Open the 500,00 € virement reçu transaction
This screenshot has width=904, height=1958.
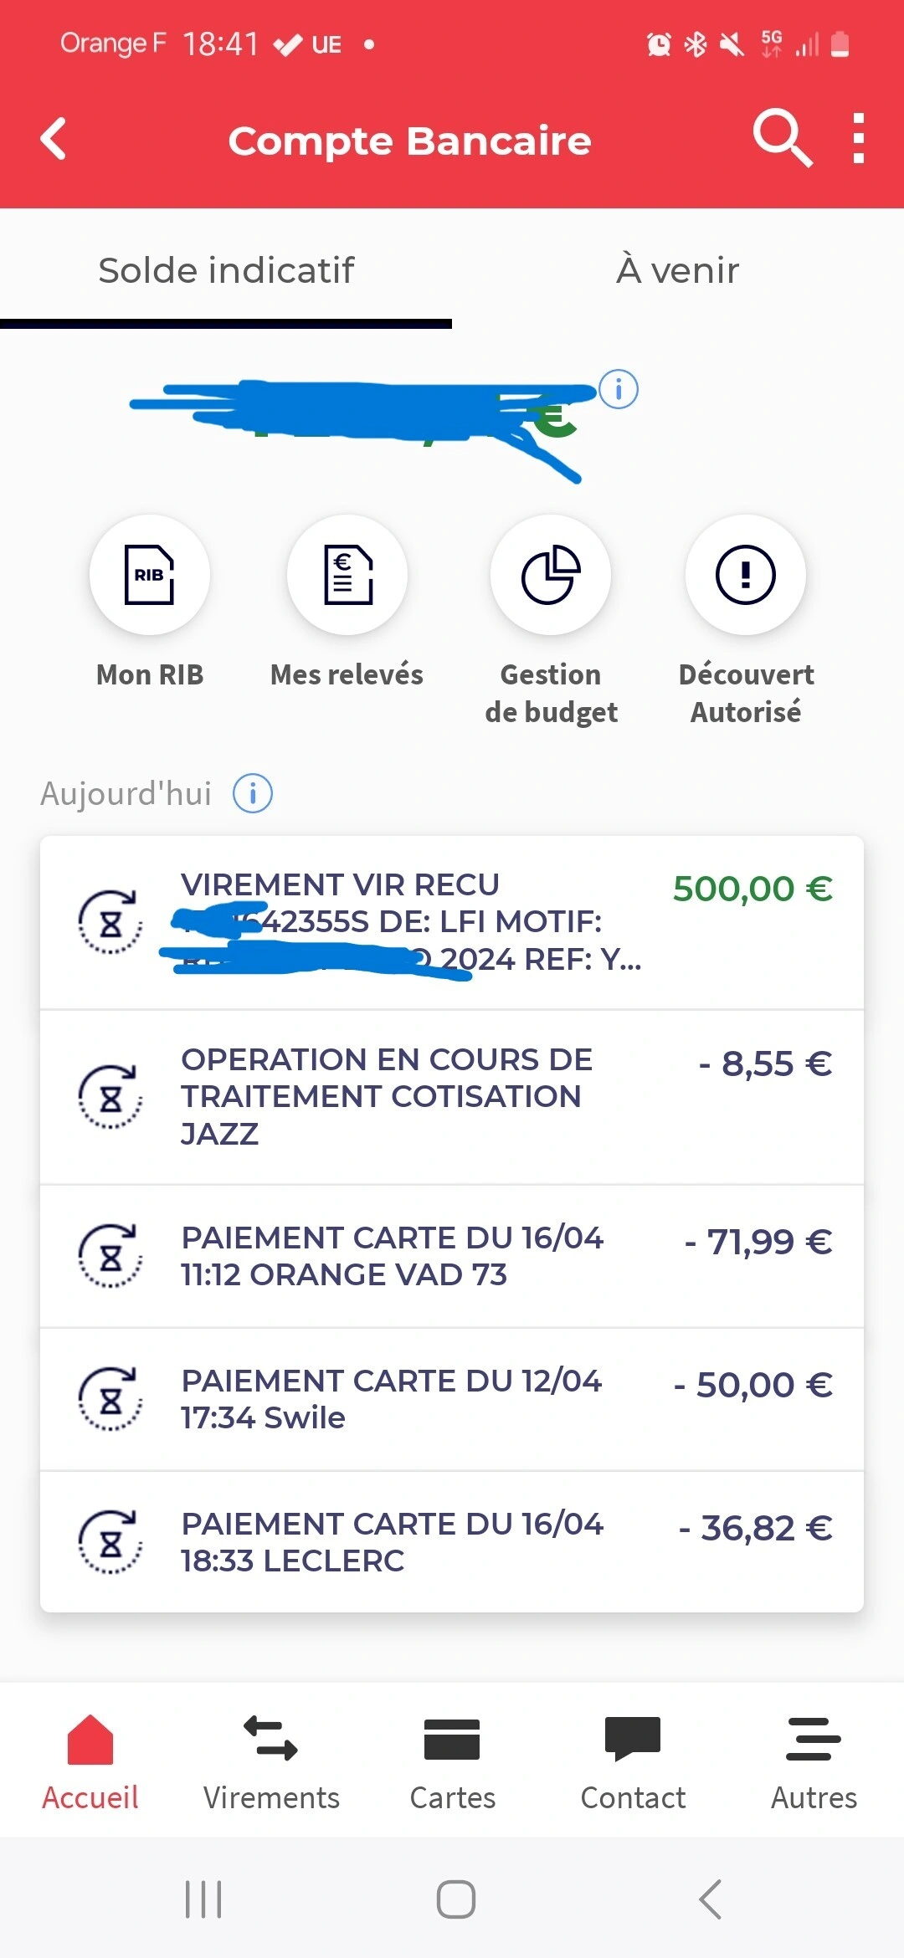point(452,922)
